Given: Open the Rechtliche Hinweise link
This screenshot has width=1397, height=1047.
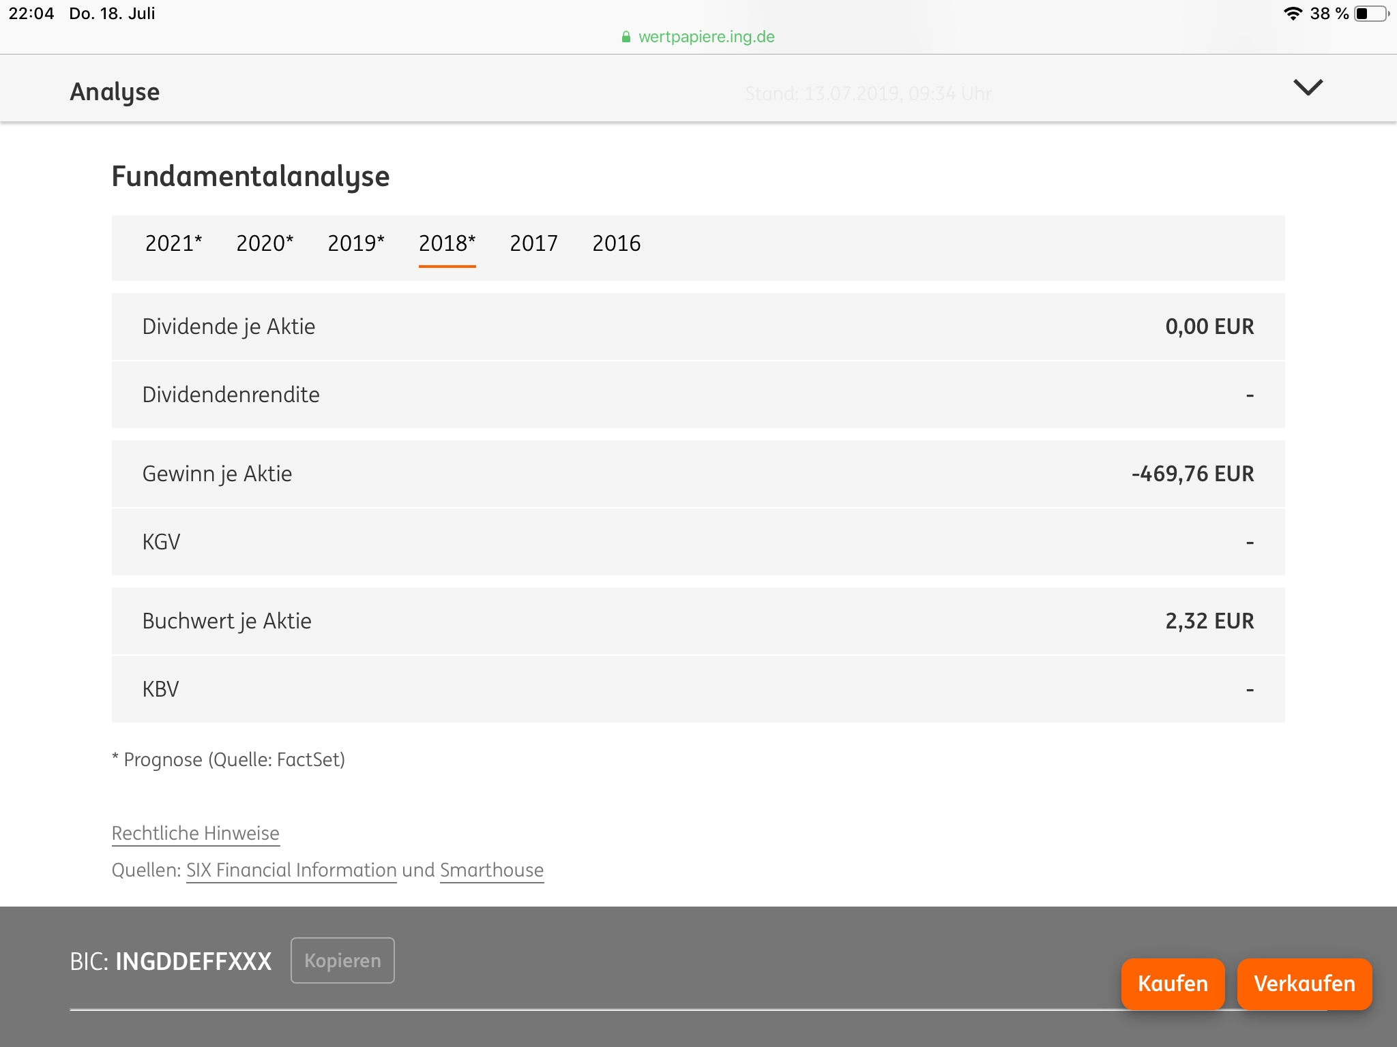Looking at the screenshot, I should 195,833.
